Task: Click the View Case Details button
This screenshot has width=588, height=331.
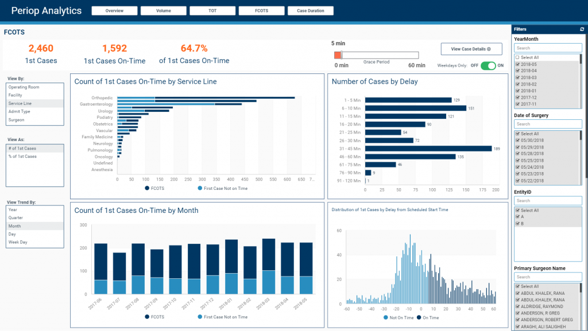Action: (471, 49)
